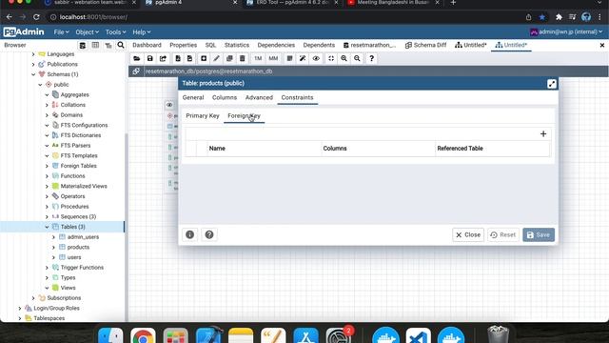Select the Primary Key sub-tab

tap(203, 116)
